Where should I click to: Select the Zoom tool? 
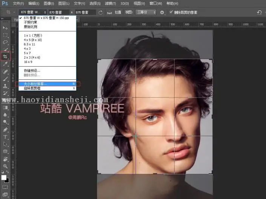(x=5, y=166)
